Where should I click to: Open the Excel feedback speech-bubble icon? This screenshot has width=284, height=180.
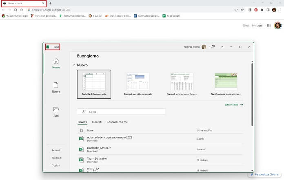pos(213,47)
